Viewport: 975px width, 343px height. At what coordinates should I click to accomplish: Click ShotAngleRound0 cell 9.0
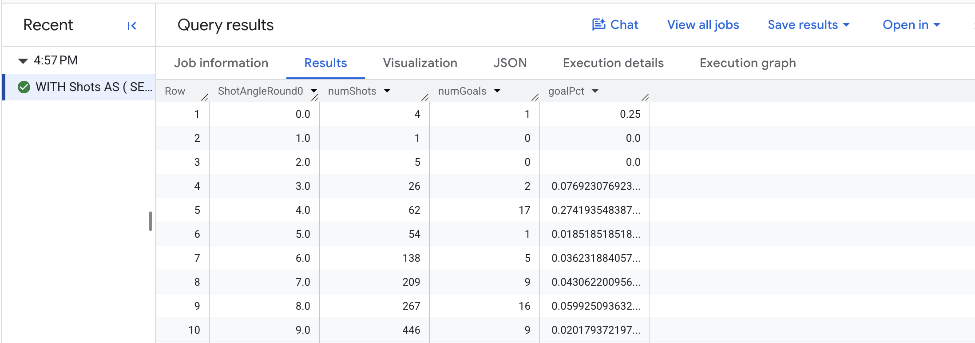[264, 330]
